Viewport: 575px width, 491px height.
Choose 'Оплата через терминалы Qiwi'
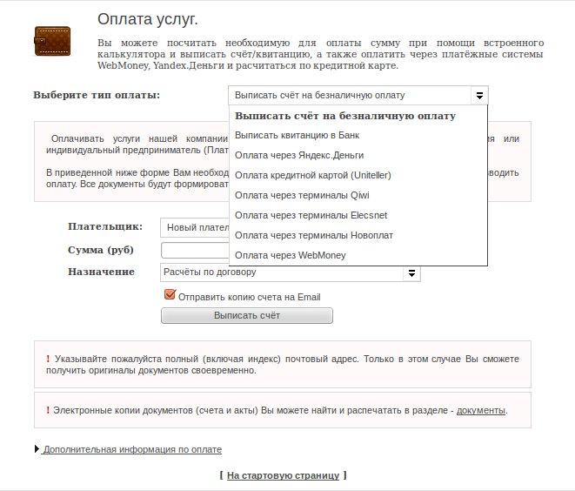click(x=302, y=195)
